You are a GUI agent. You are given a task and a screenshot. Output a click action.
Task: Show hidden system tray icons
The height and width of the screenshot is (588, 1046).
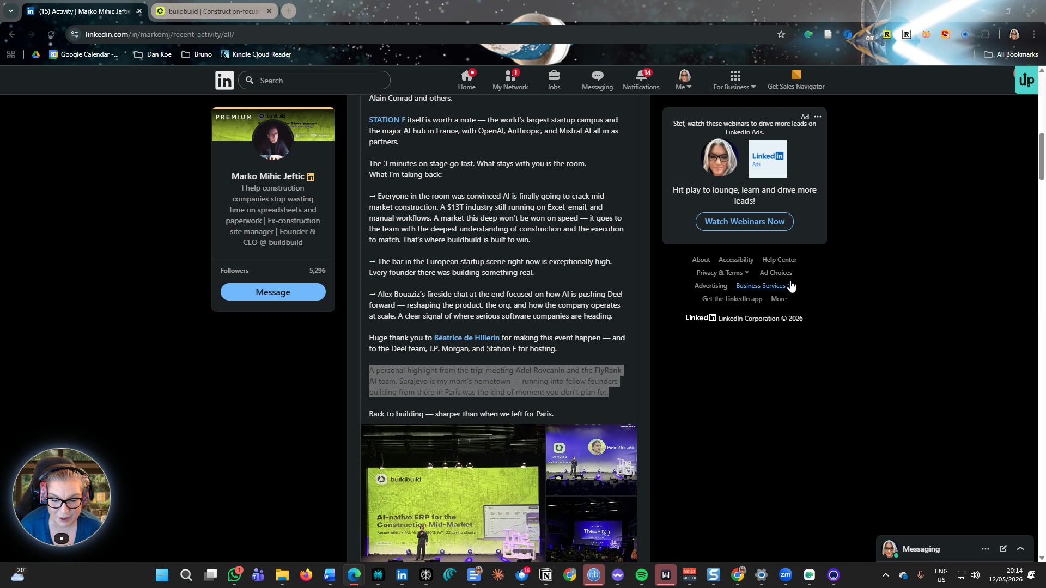point(885,575)
